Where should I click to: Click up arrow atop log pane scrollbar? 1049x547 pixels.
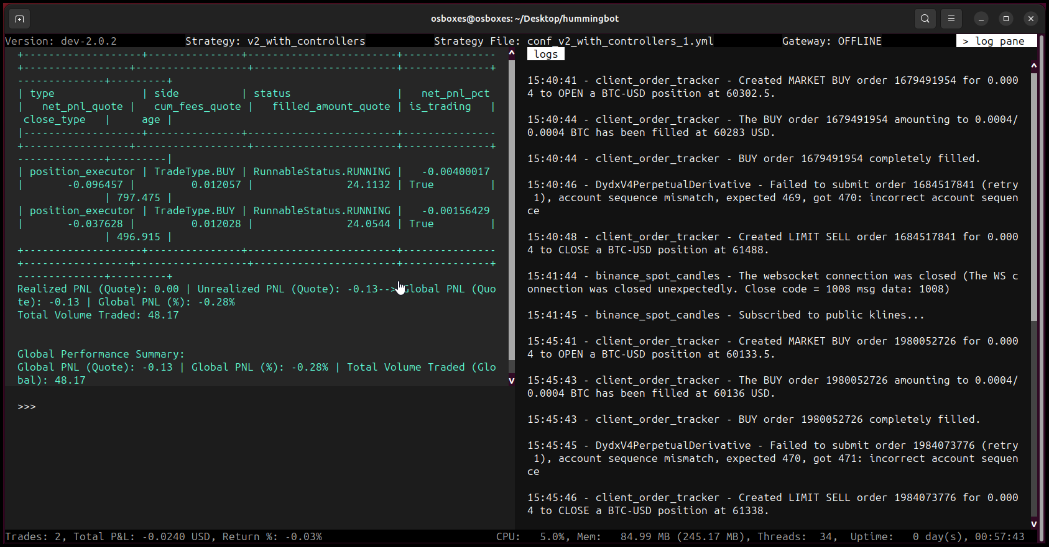[x=1034, y=65]
